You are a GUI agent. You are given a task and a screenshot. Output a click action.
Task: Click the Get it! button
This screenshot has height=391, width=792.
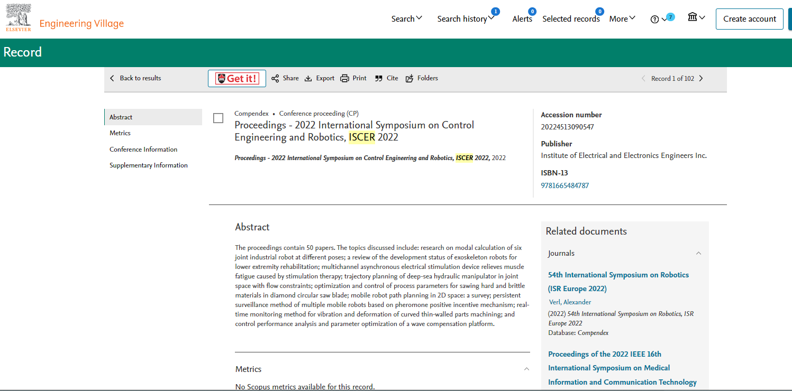tap(237, 78)
